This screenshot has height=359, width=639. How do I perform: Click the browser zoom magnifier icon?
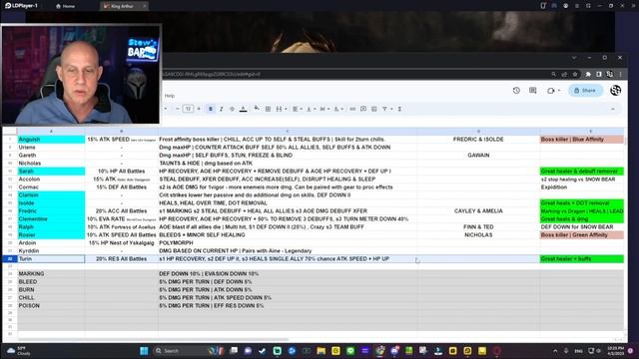point(553,74)
